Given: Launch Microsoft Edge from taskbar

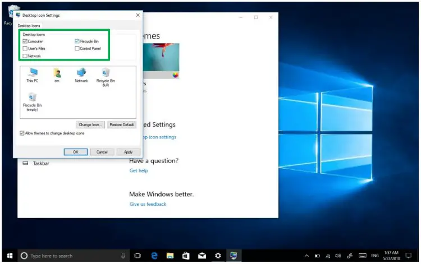Looking at the screenshot, I should 154,256.
